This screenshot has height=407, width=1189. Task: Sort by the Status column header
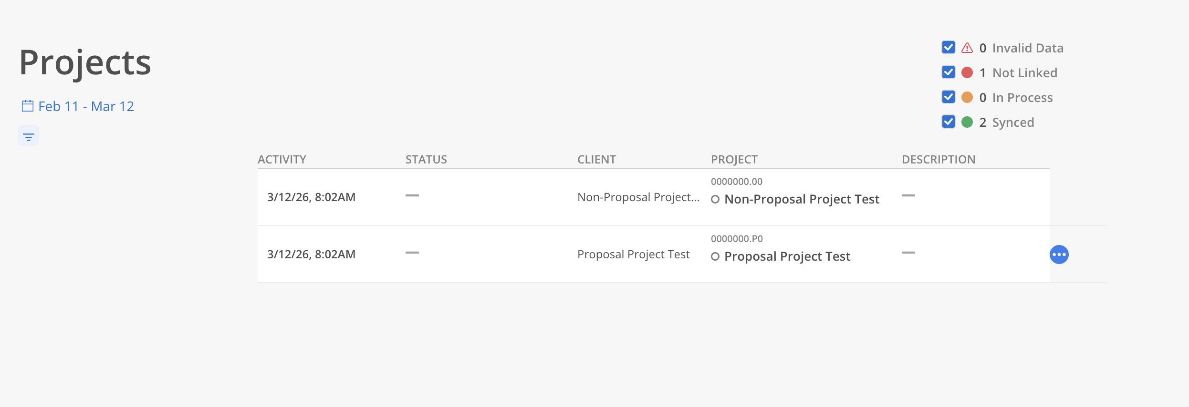pyautogui.click(x=426, y=159)
